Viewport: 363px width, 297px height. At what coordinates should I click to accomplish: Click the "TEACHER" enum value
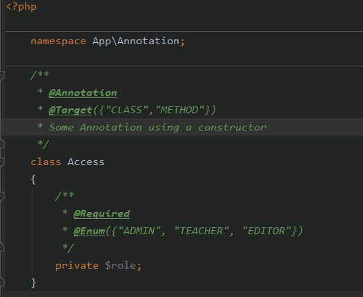(202, 231)
